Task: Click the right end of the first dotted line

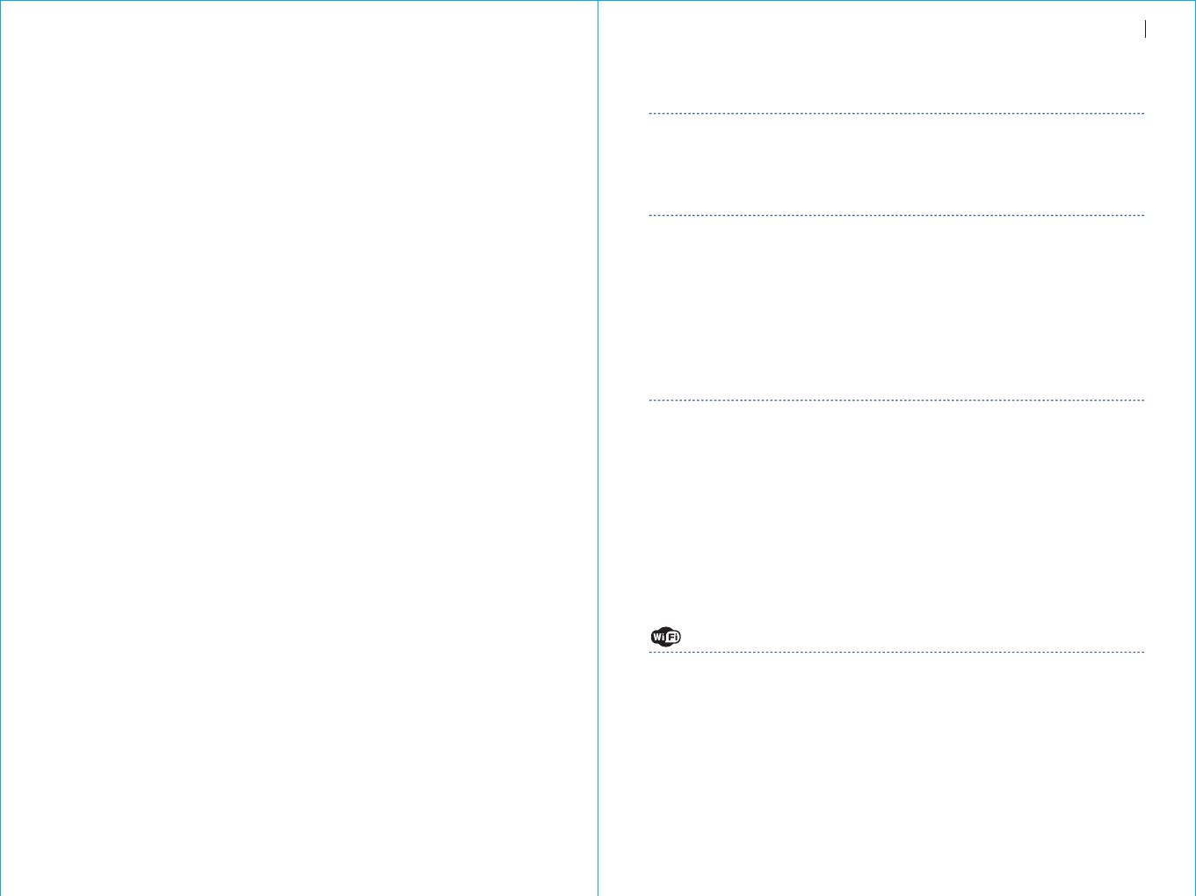Action: point(1142,113)
